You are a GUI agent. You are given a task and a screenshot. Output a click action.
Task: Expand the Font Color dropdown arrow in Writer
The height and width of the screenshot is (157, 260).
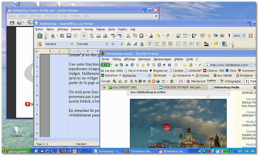211,44
